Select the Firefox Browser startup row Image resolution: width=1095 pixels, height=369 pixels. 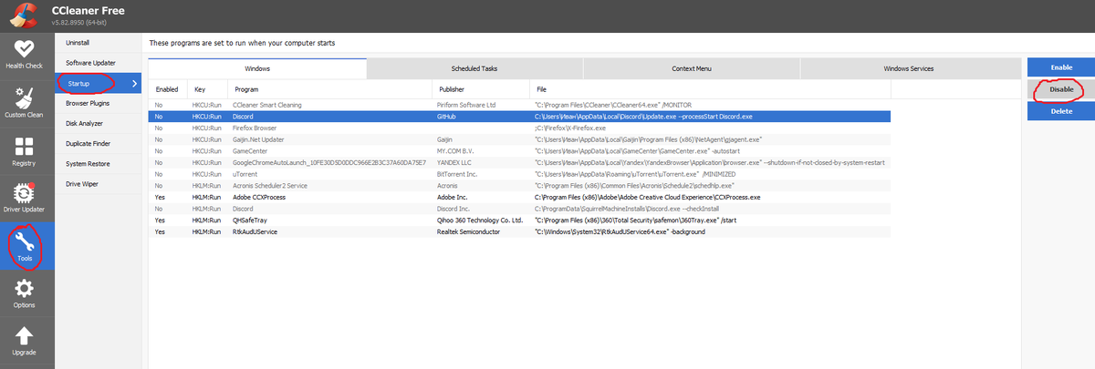pos(519,128)
